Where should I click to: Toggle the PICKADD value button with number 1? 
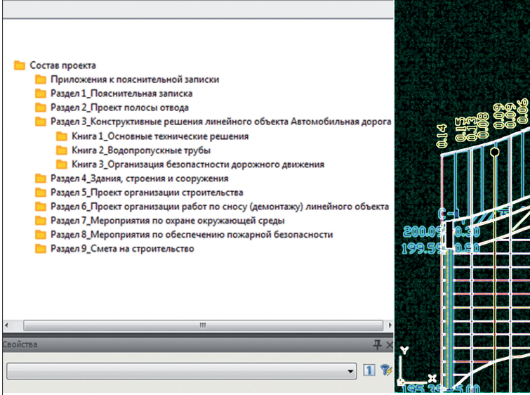click(x=369, y=370)
